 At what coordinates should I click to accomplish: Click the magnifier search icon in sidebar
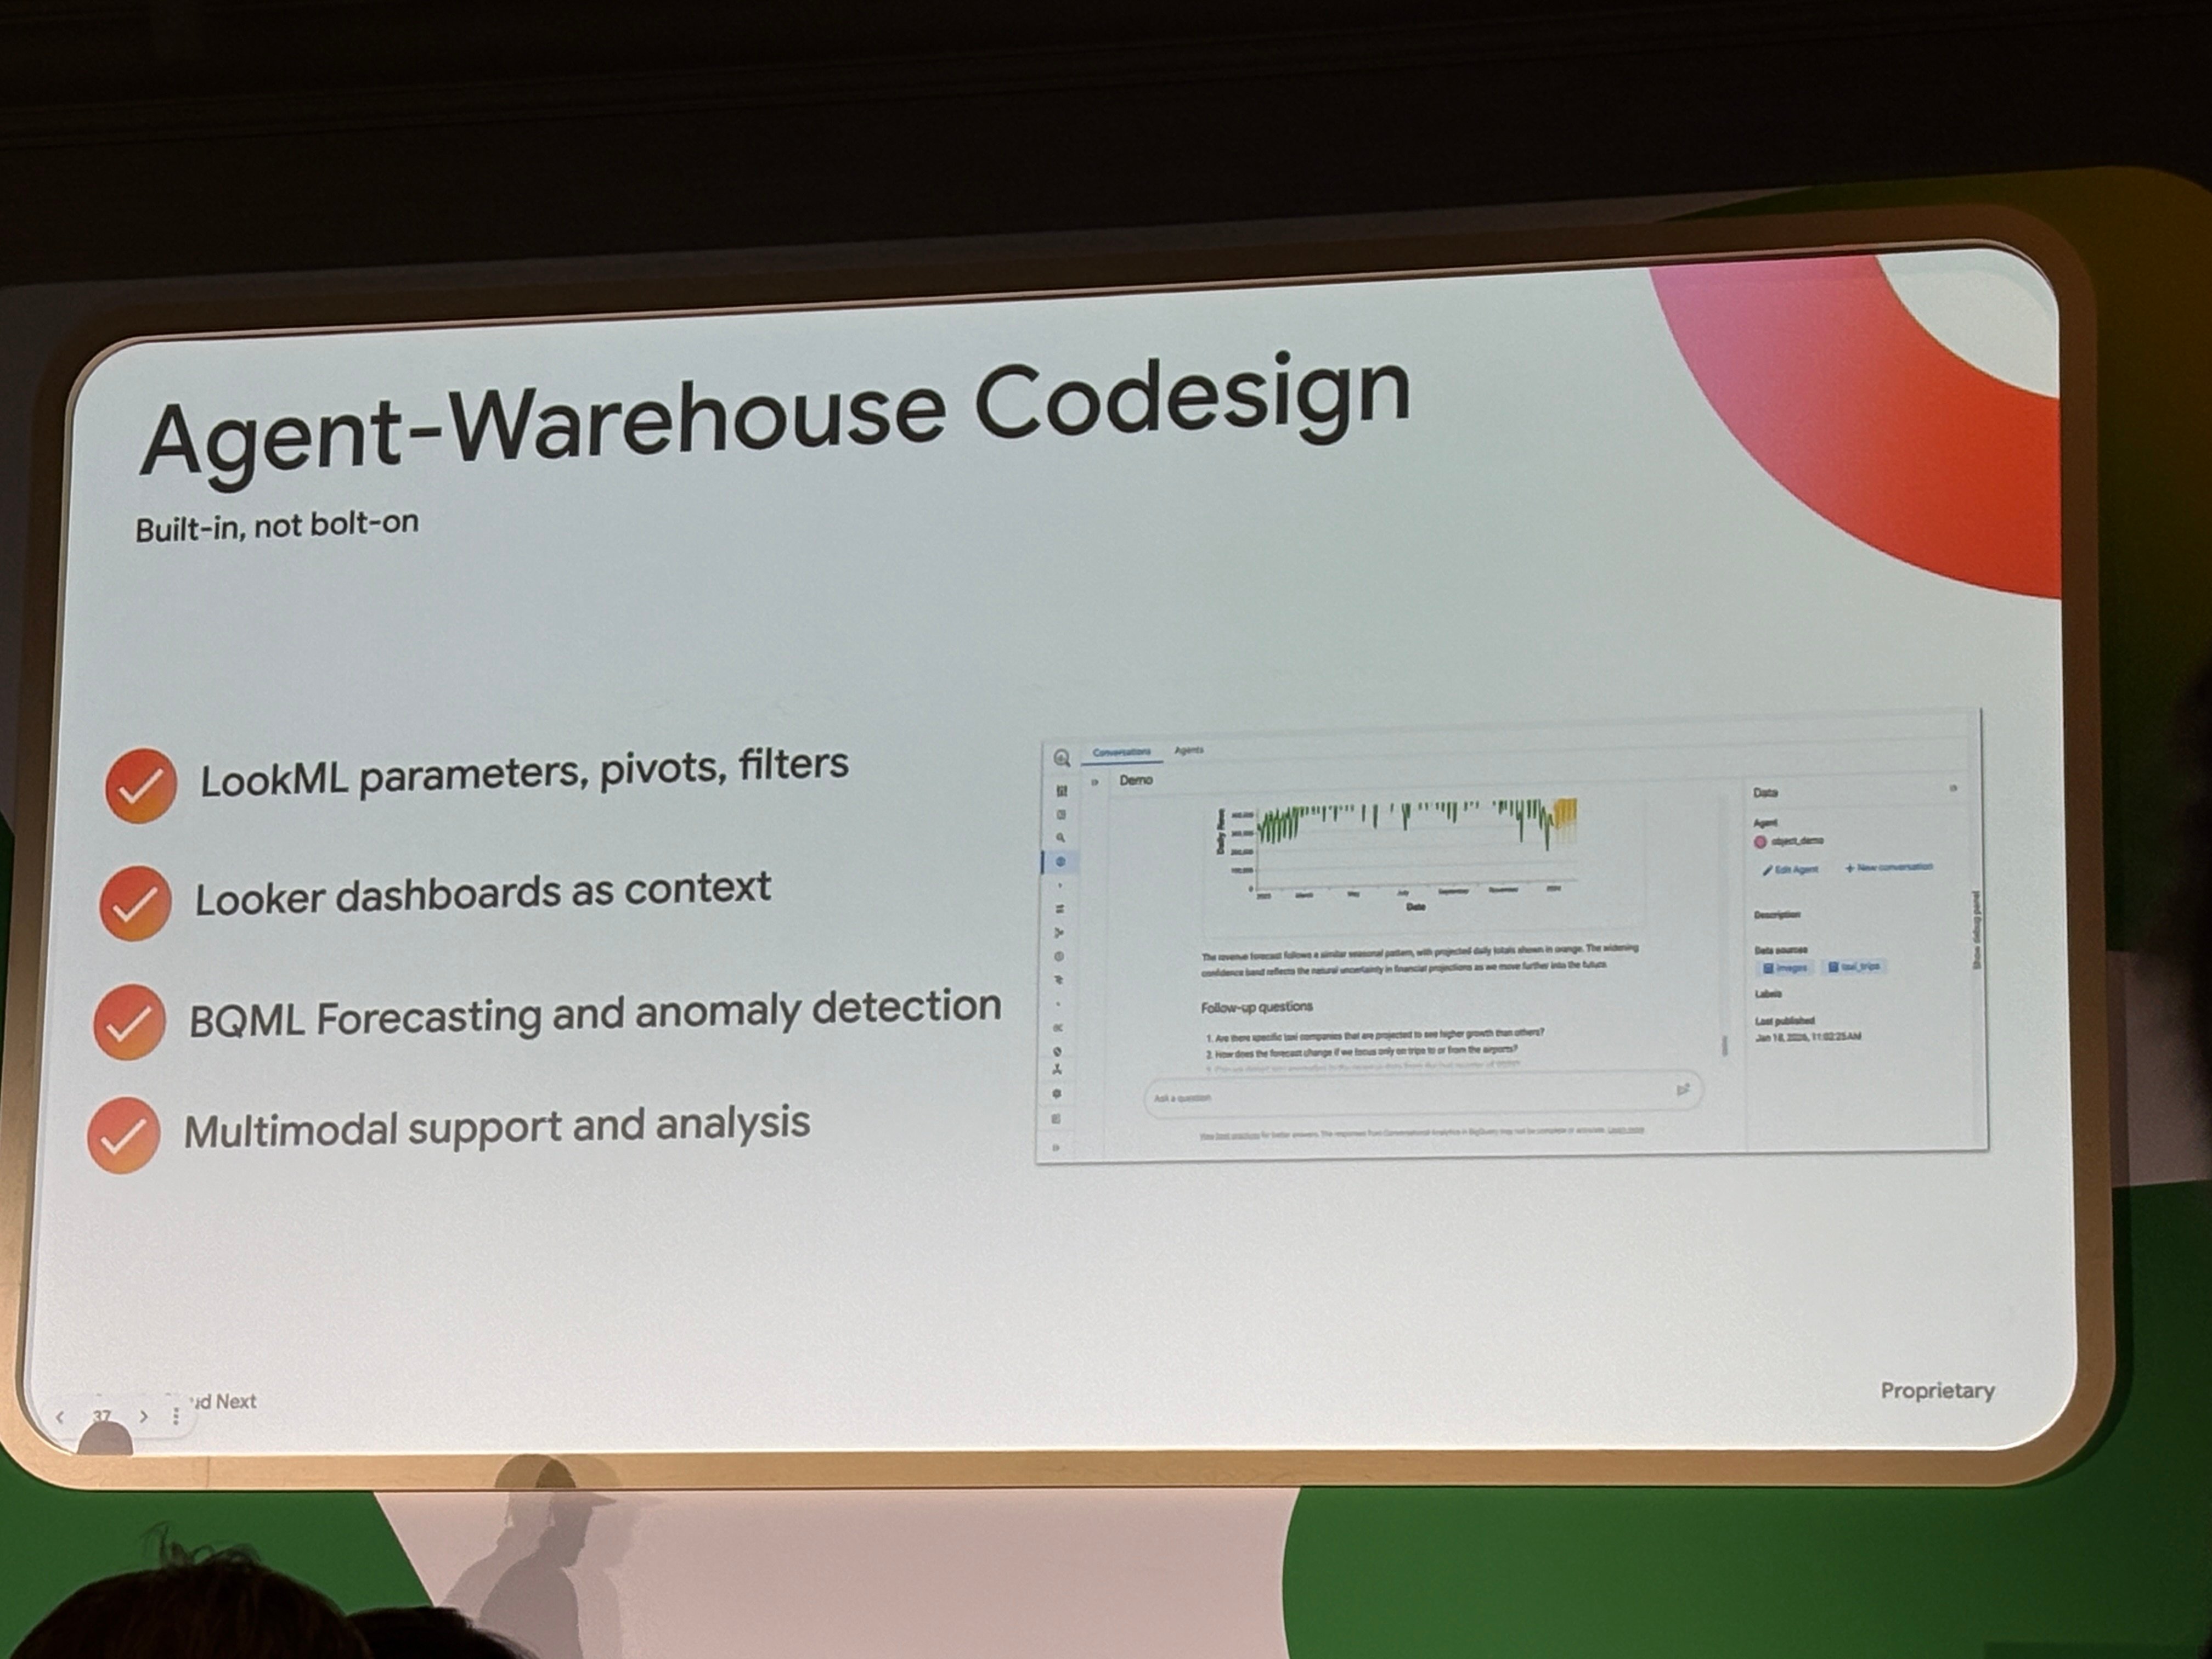[x=1060, y=838]
